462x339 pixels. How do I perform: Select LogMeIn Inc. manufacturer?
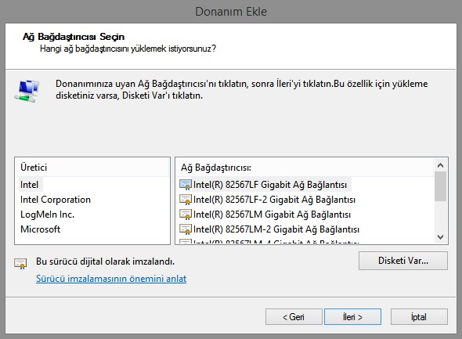click(47, 215)
